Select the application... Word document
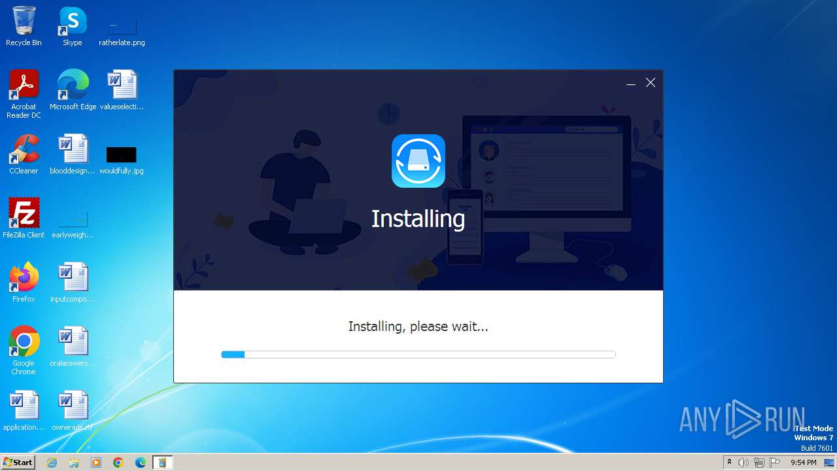The height and width of the screenshot is (471, 837). click(24, 411)
